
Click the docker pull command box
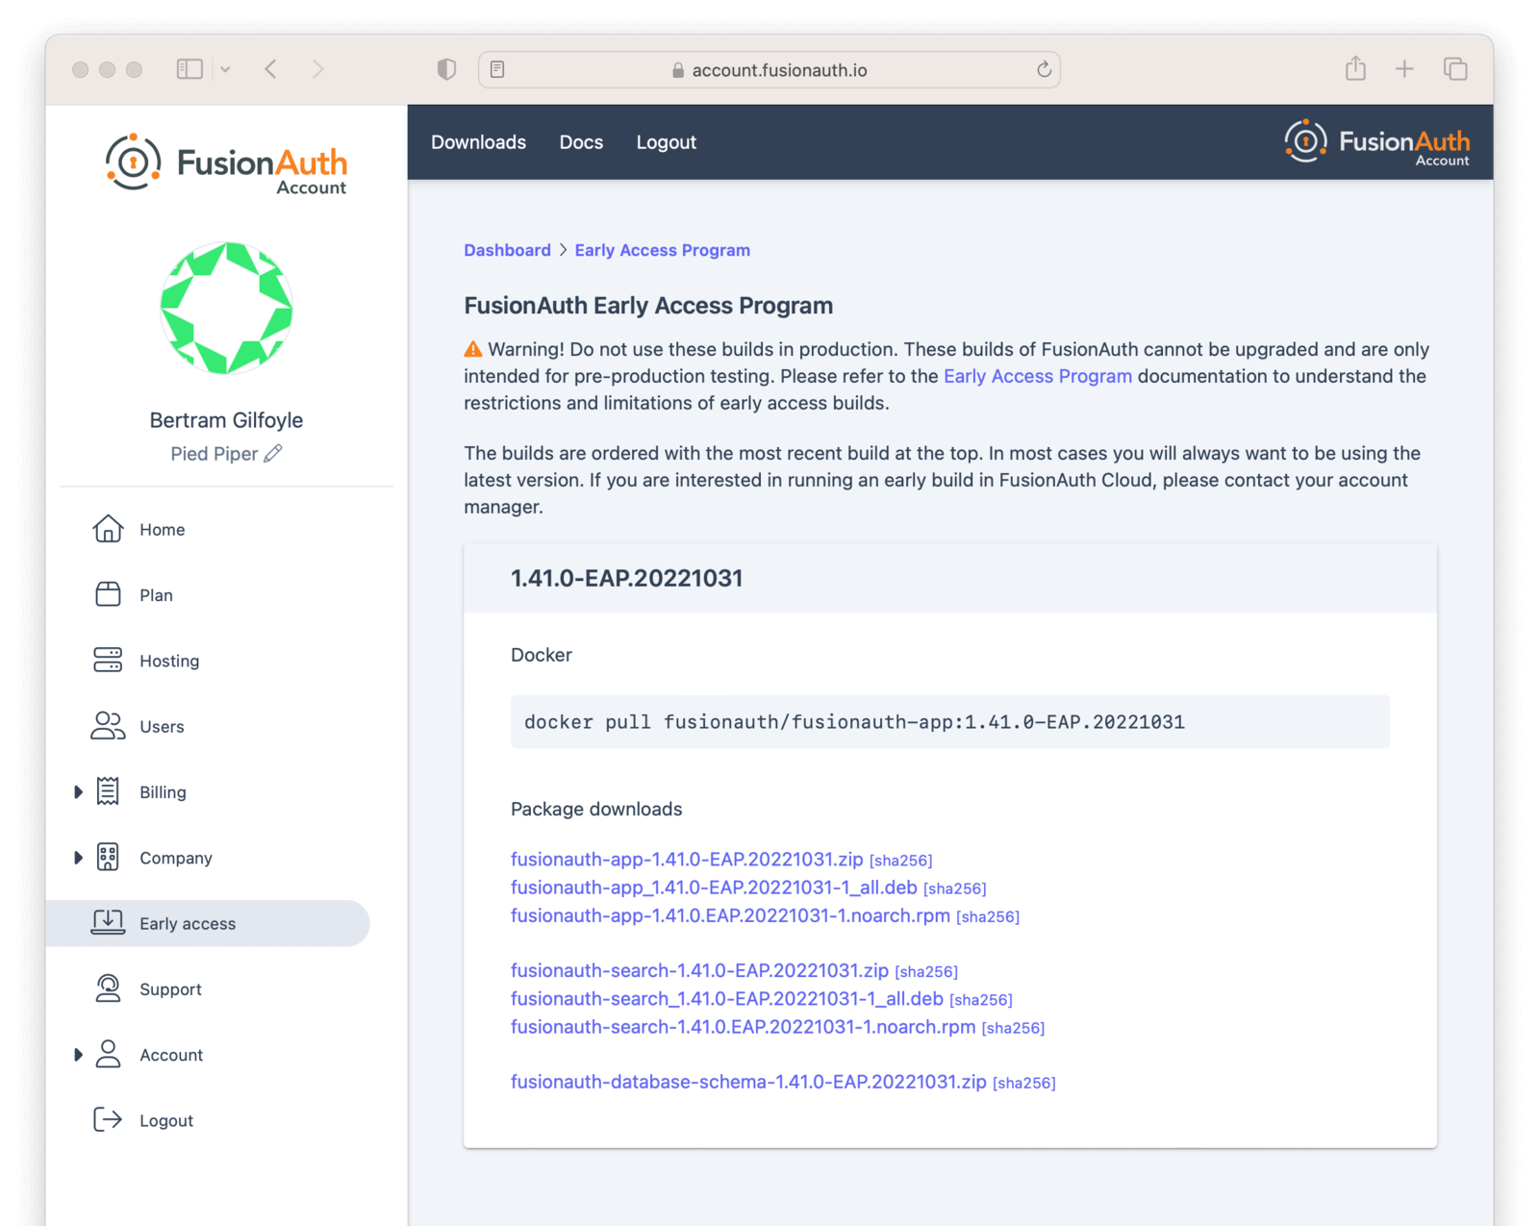click(949, 721)
